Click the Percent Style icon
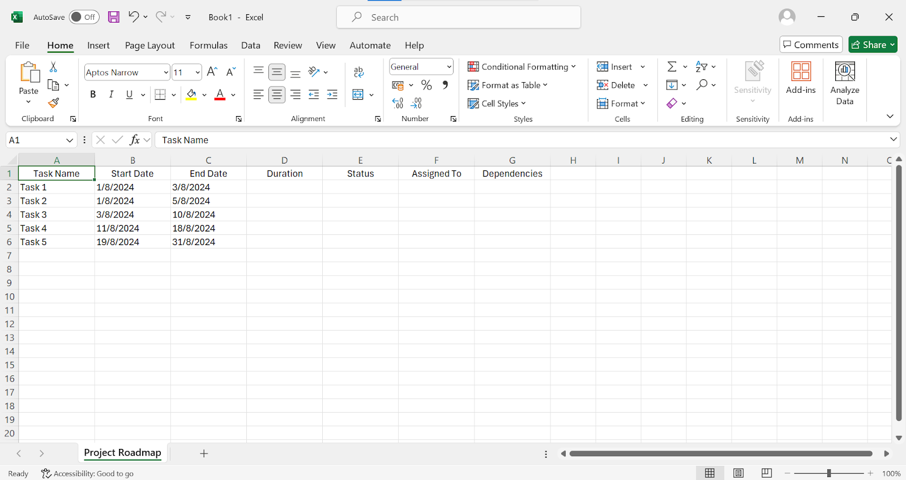 tap(426, 85)
